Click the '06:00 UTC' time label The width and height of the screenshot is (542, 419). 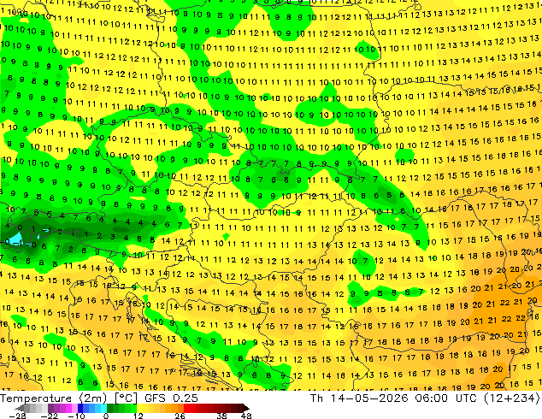pos(446,398)
